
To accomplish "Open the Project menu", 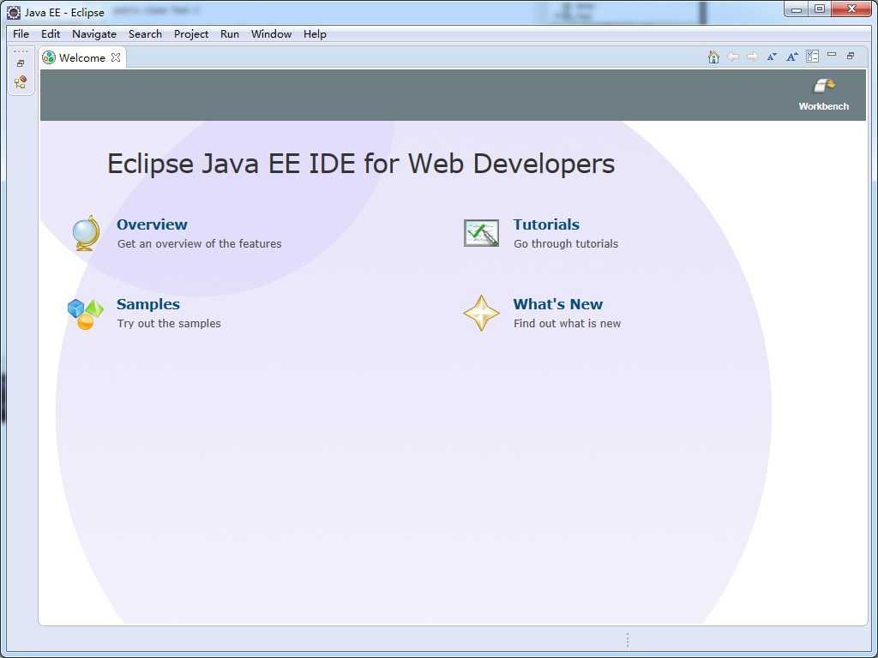I will click(x=191, y=34).
